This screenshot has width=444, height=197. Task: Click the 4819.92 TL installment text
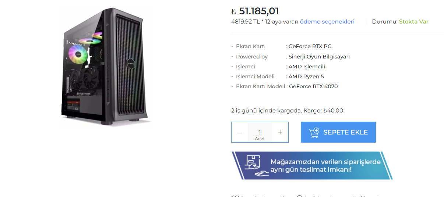[x=246, y=22]
